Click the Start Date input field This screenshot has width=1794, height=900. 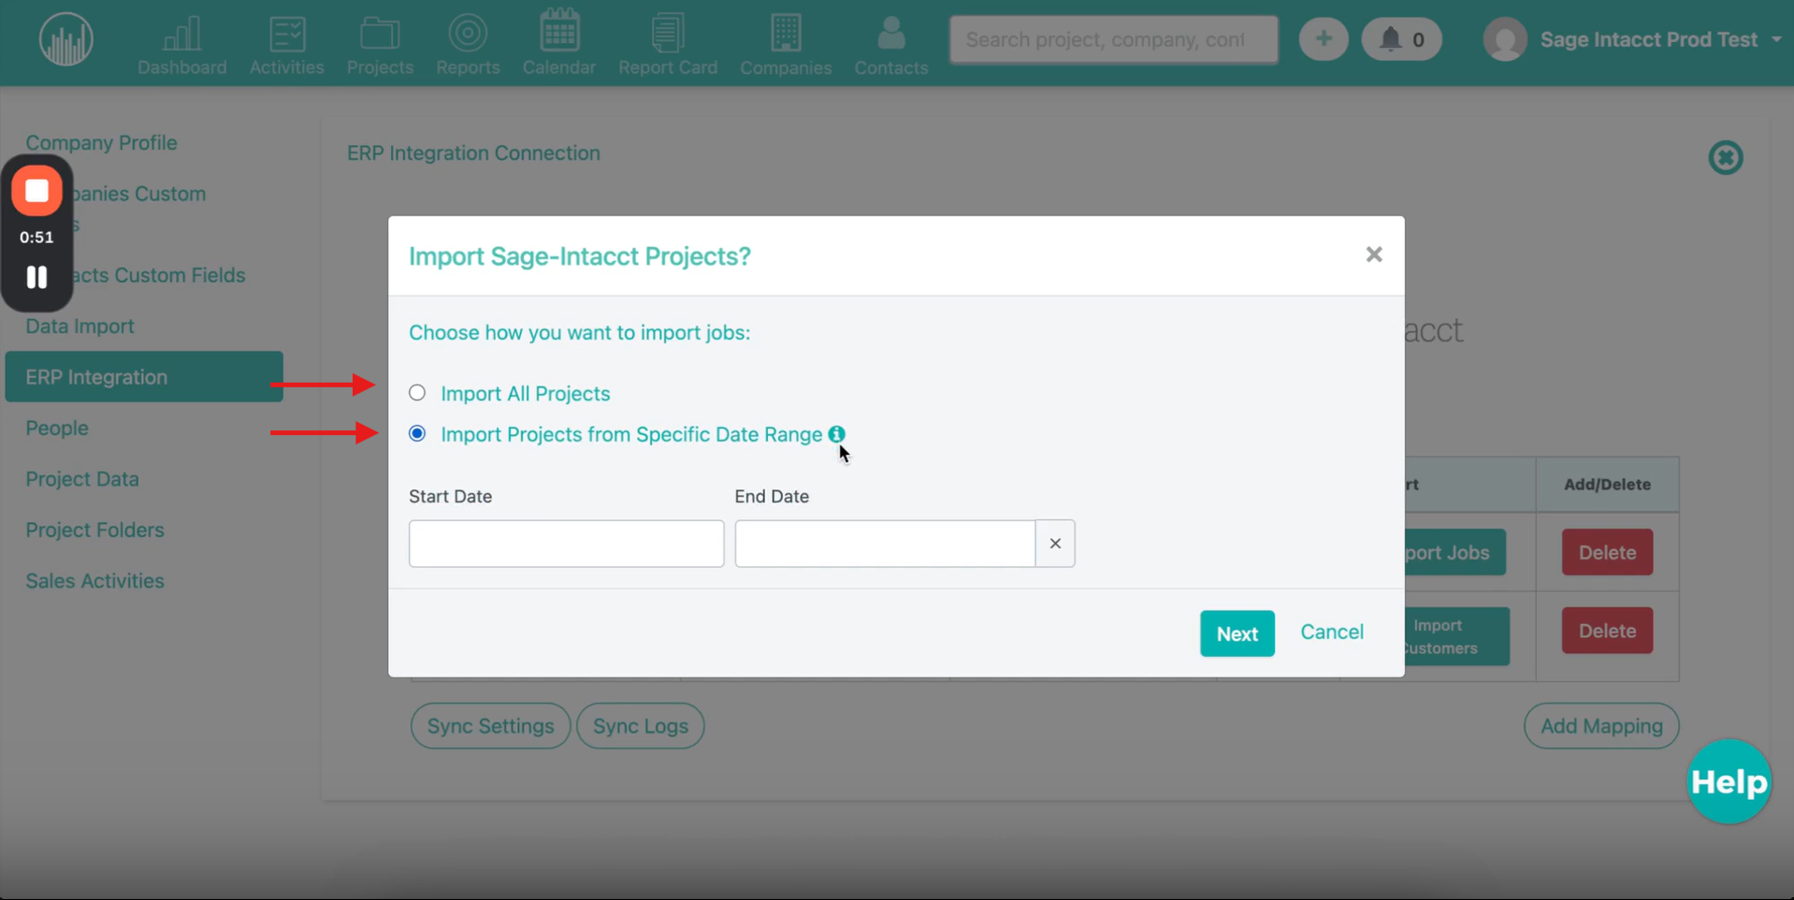pyautogui.click(x=566, y=544)
